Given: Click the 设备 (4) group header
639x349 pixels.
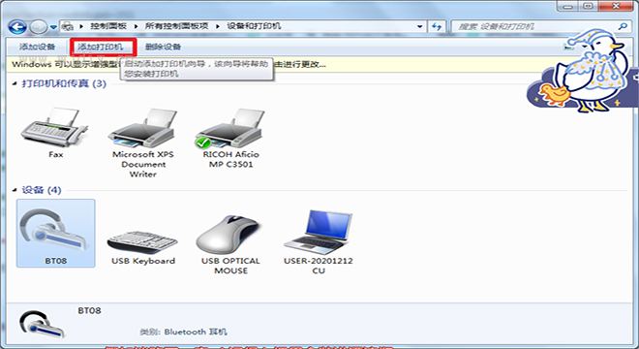Looking at the screenshot, I should pos(42,190).
